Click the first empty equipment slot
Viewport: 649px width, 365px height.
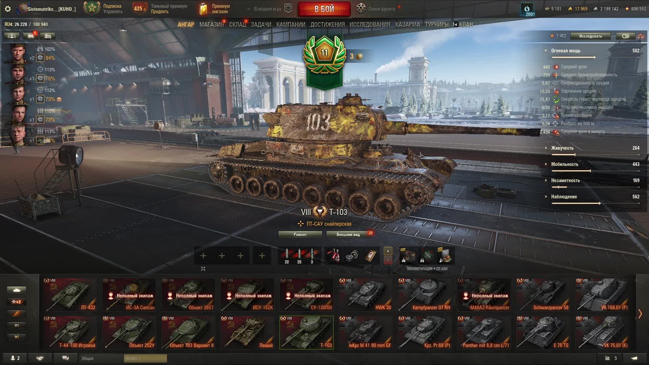[x=203, y=256]
